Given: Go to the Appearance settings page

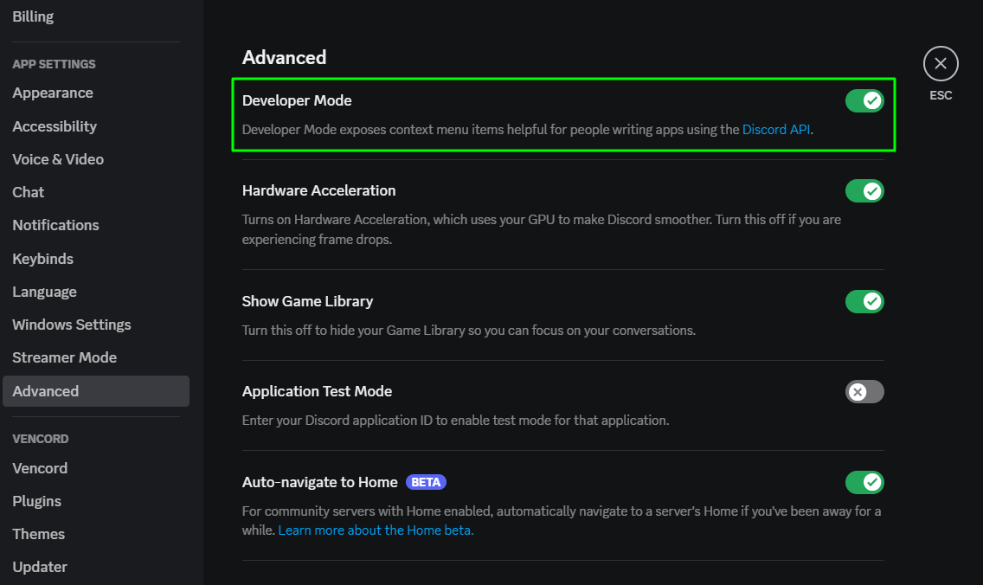Looking at the screenshot, I should pyautogui.click(x=53, y=93).
